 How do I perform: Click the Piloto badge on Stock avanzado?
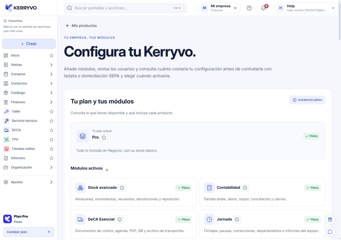pyautogui.click(x=184, y=188)
